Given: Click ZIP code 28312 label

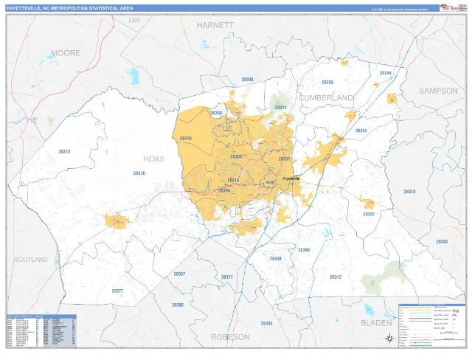Looking at the screenshot, I should [336, 277].
